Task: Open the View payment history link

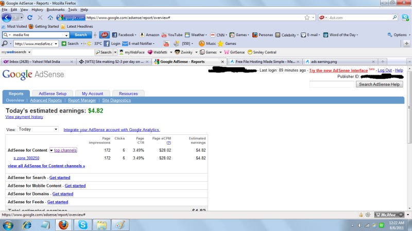Action: [x=24, y=117]
